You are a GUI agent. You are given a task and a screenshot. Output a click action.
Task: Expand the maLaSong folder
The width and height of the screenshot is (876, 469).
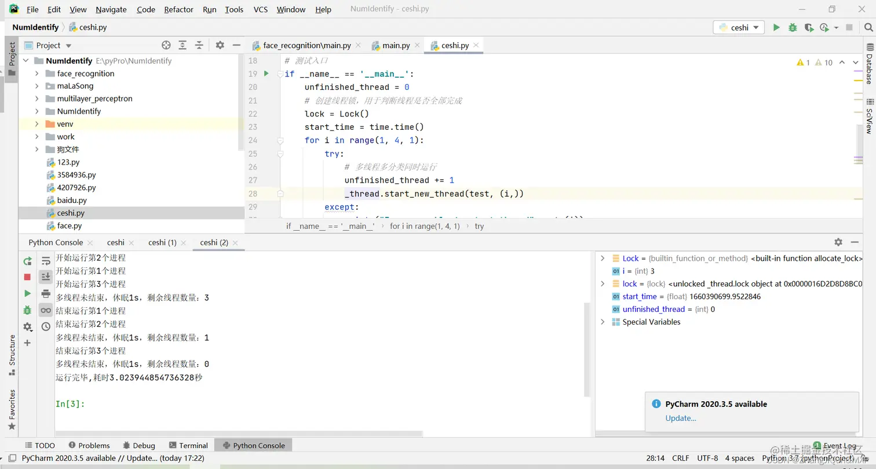[37, 86]
